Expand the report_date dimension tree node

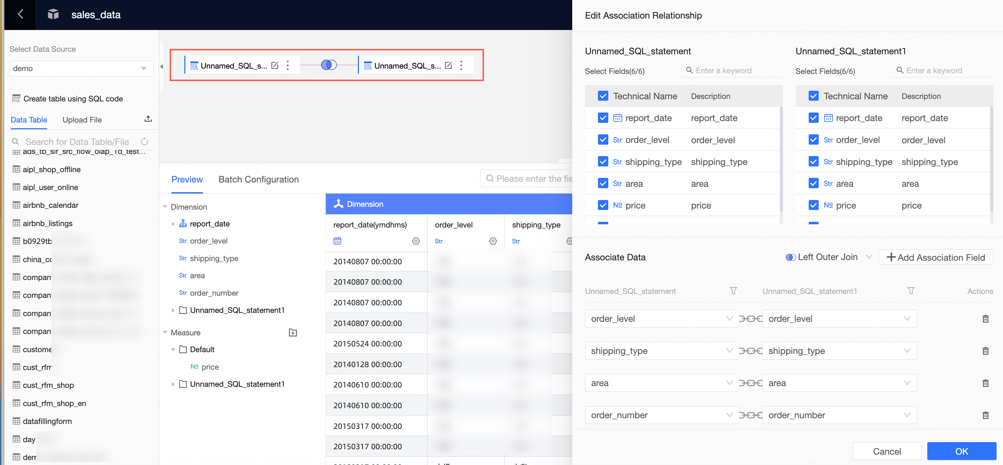(173, 224)
